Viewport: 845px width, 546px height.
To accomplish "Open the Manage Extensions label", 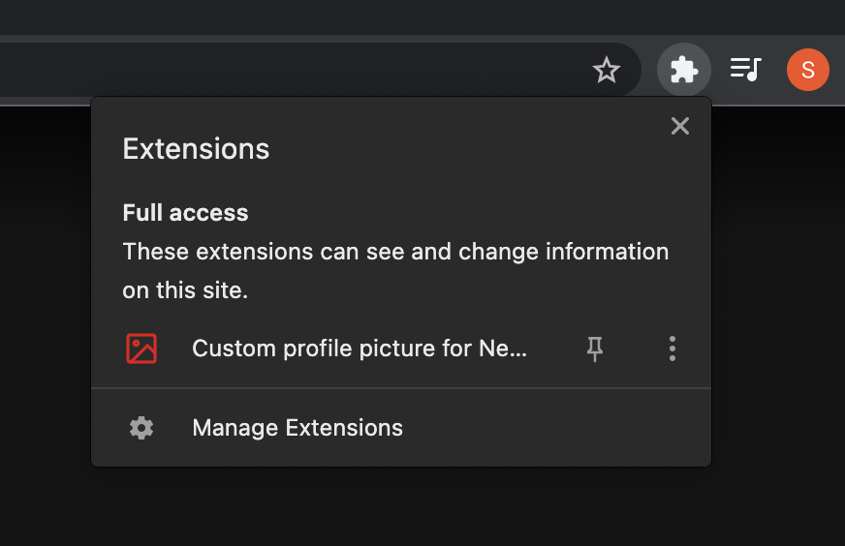I will [297, 428].
